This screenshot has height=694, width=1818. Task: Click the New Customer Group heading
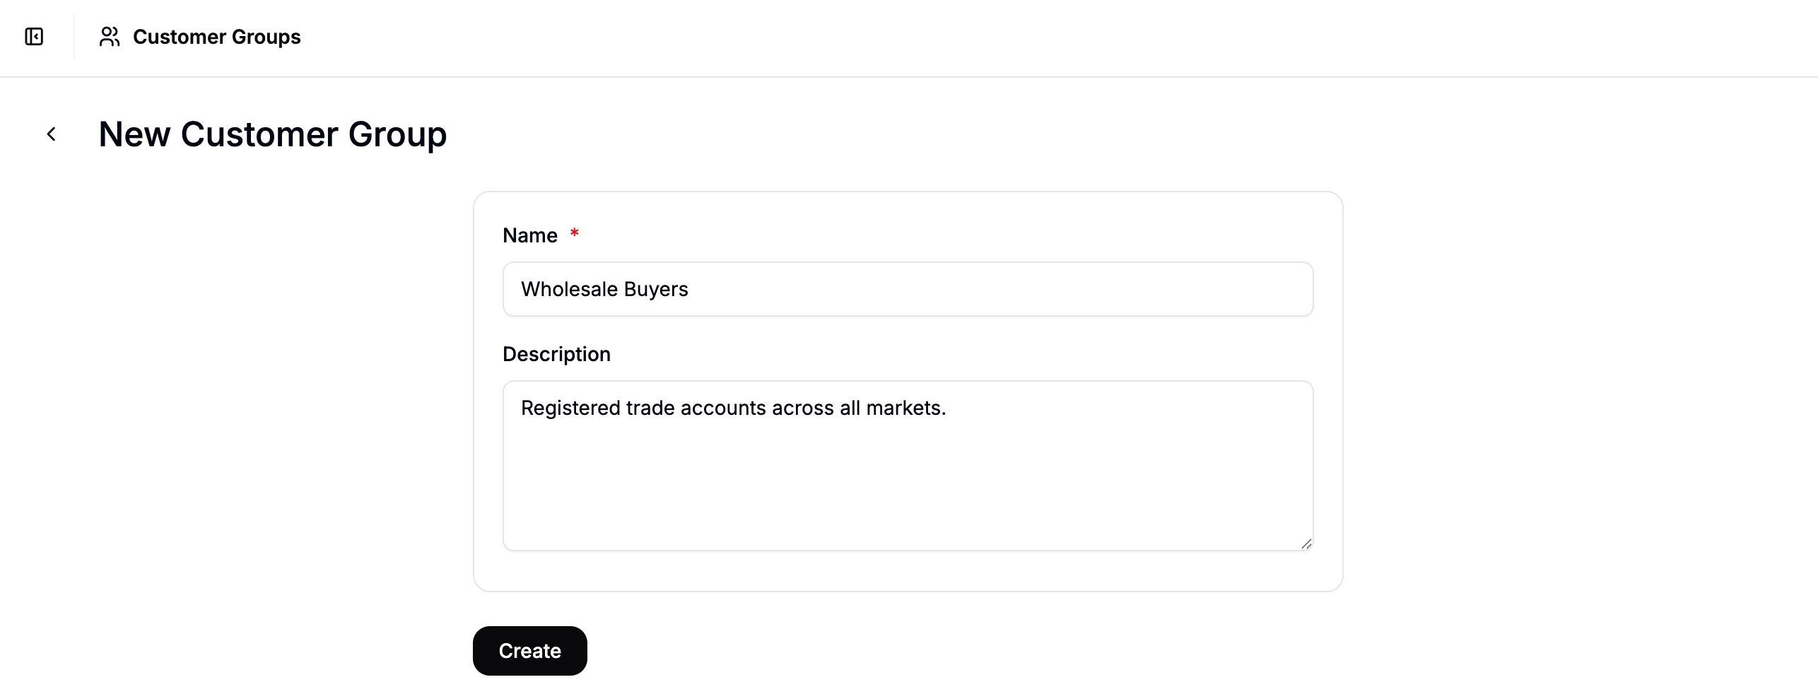click(272, 134)
